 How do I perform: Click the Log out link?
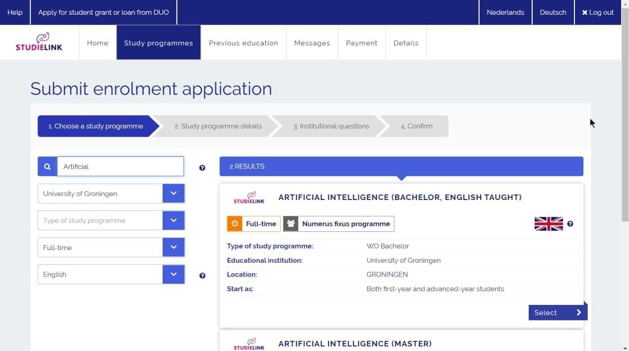[x=598, y=12]
